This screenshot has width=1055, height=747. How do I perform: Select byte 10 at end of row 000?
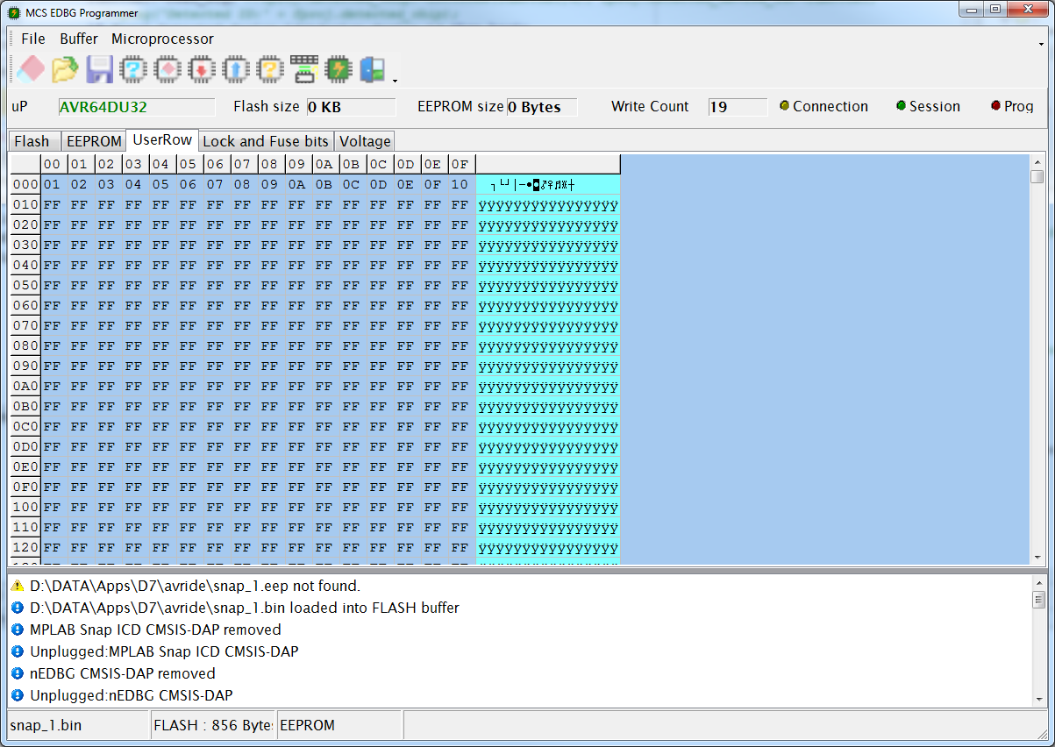460,184
